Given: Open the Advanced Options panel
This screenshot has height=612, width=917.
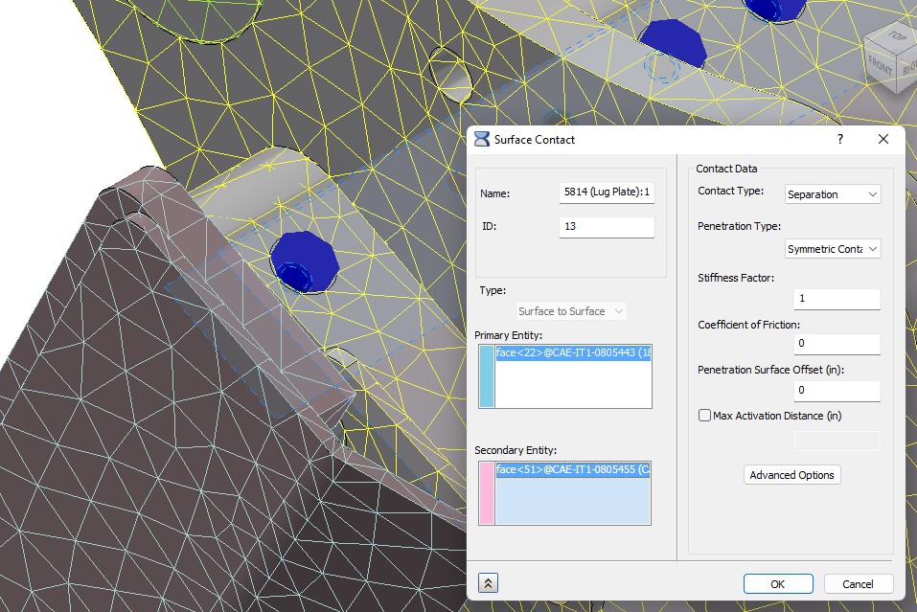Looking at the screenshot, I should [x=791, y=474].
